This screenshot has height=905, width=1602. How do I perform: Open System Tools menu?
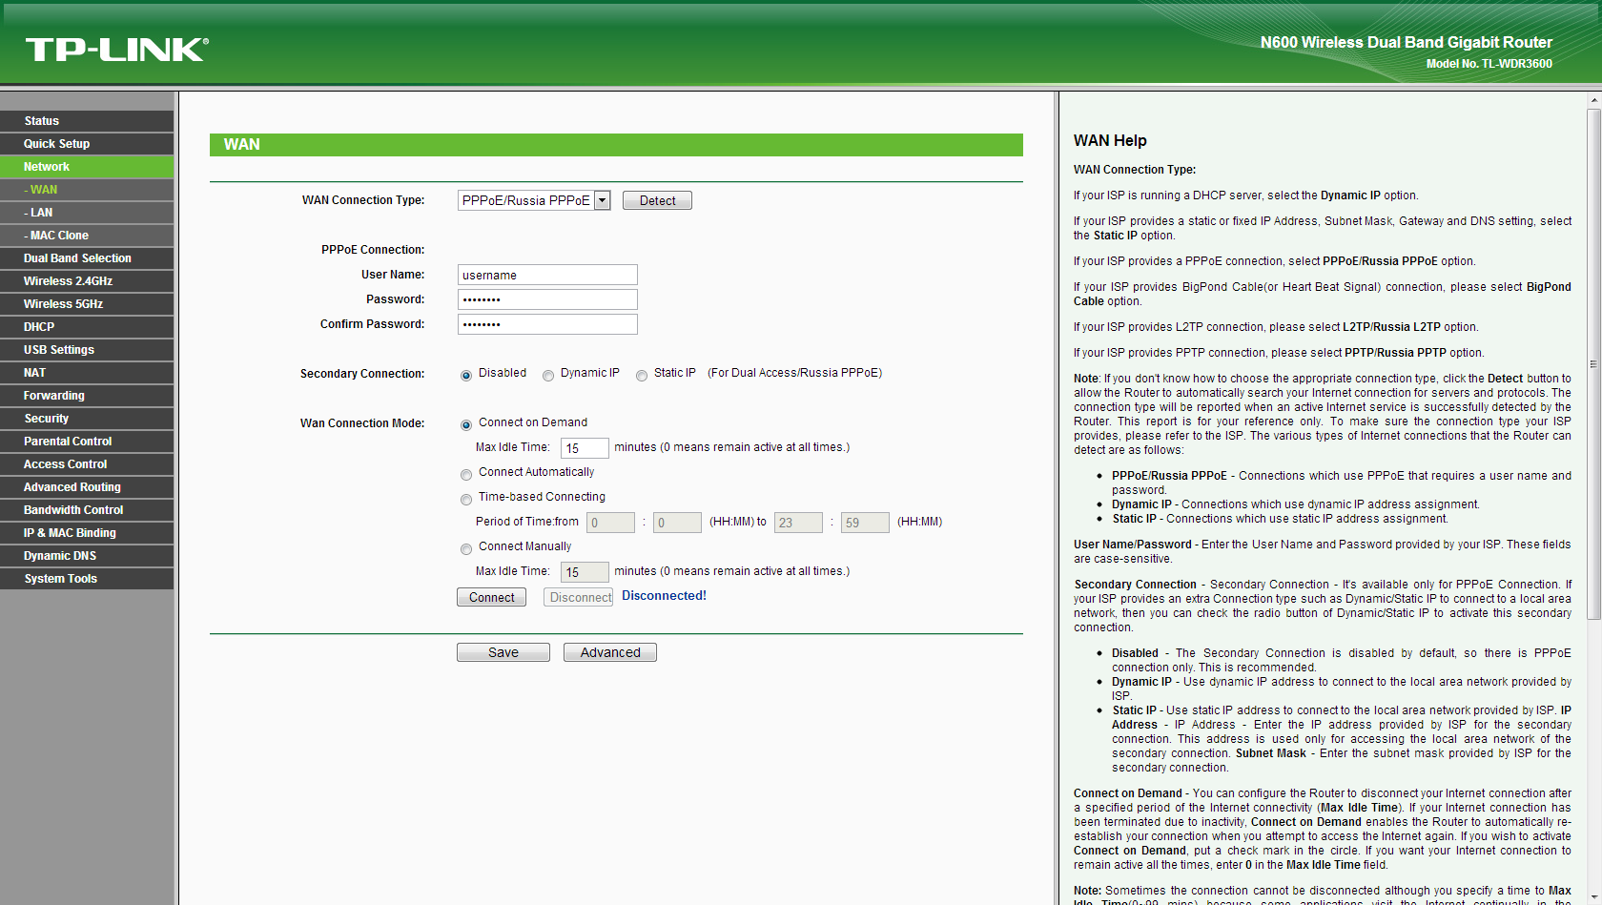87,579
